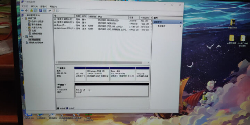Image resolution: width=250 pixels, height=125 pixels.
Task: Open the 操作(A) menu
Action: coord(34,6)
